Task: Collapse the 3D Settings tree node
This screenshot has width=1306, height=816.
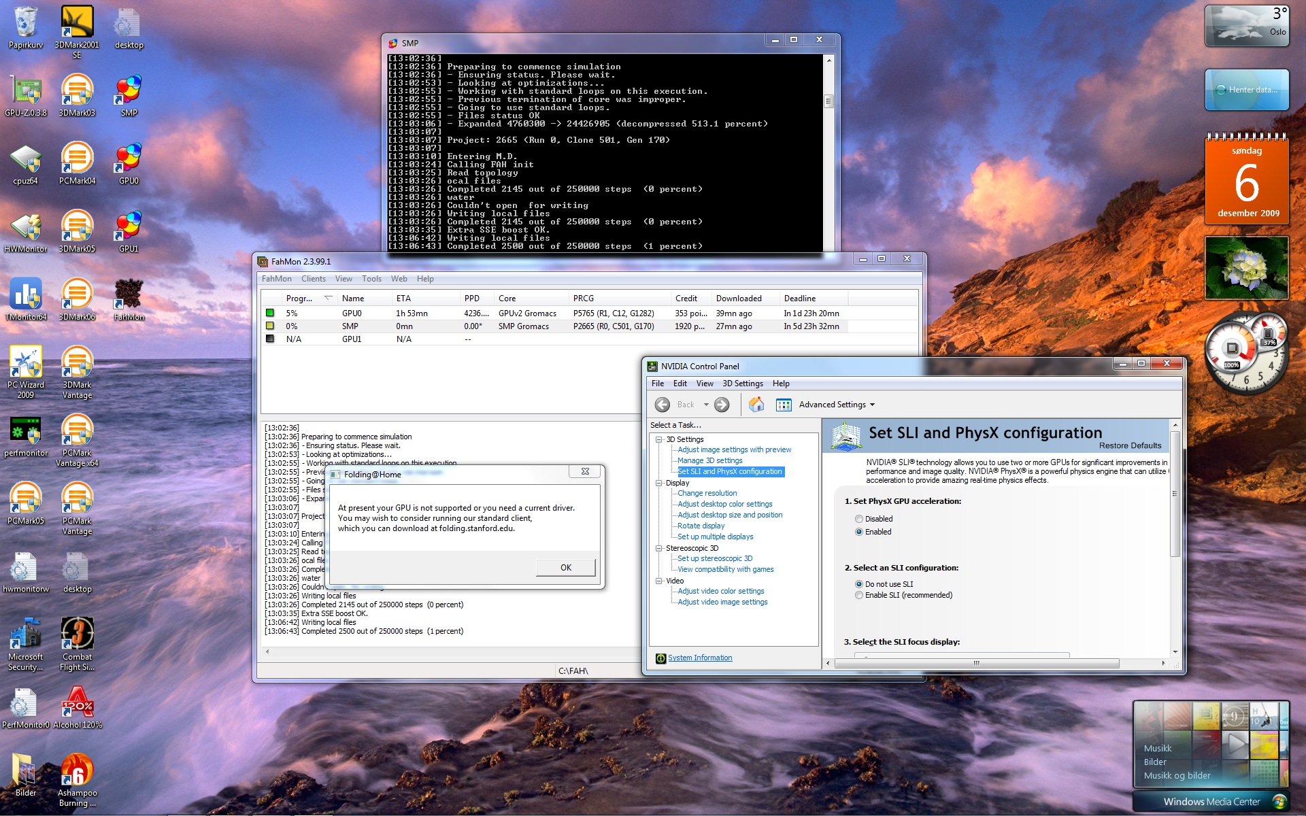Action: [x=659, y=439]
